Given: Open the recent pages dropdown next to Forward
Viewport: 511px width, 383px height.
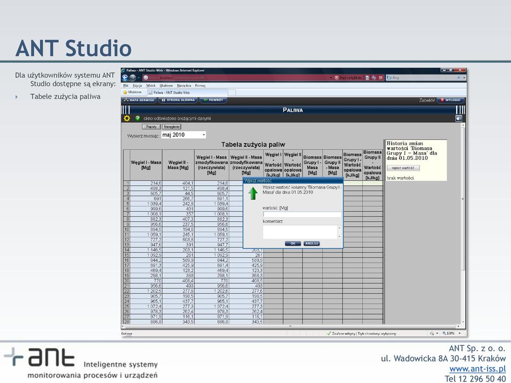Looking at the screenshot, I should point(138,78).
